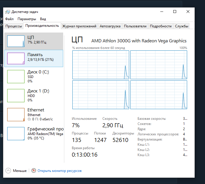205x184 pixels.
Task: Select the Диск 1 (D:) graph thumbnail
Action: pos(16,96)
